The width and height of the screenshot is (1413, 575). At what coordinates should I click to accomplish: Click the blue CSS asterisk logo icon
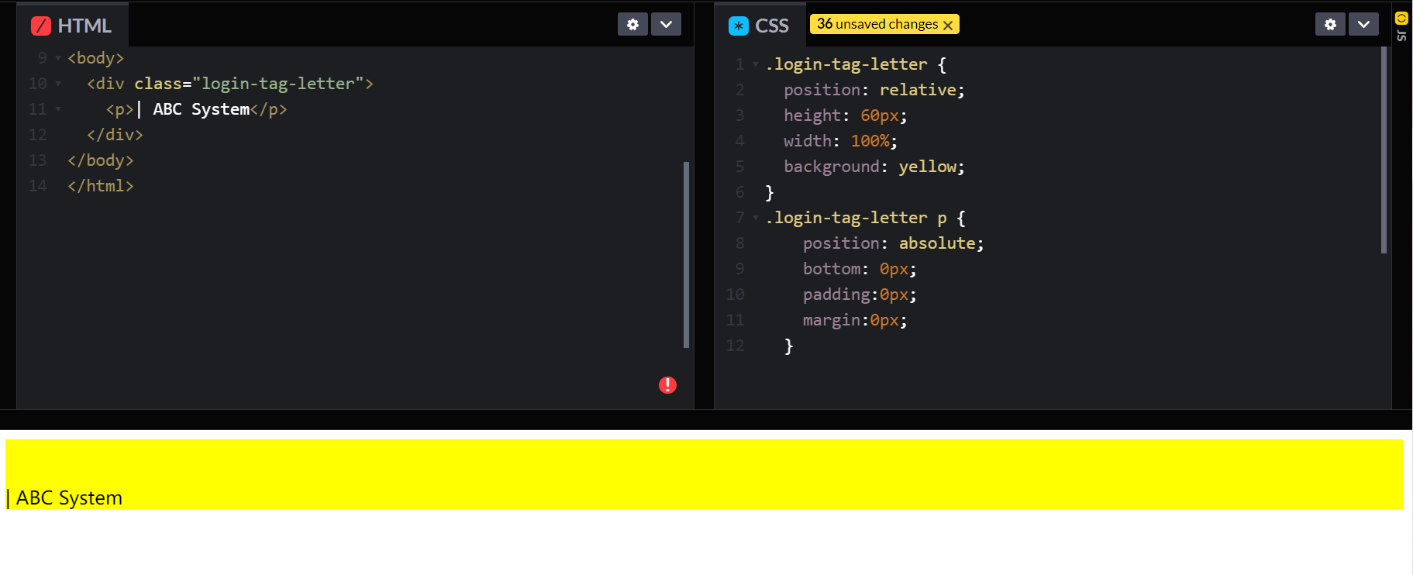point(739,26)
